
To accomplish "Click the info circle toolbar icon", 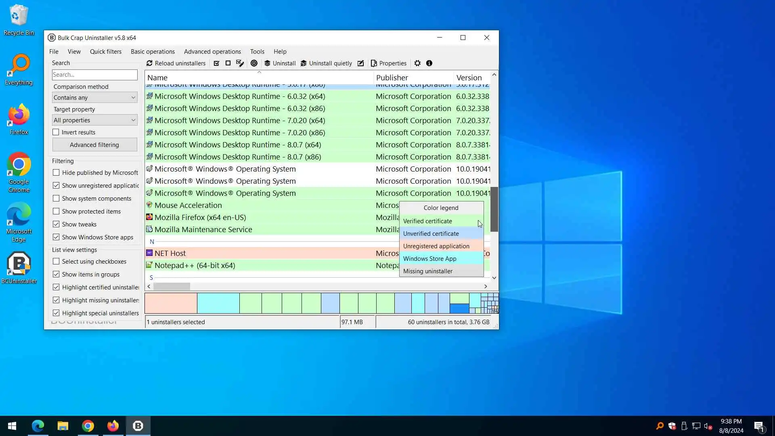I will pyautogui.click(x=429, y=63).
